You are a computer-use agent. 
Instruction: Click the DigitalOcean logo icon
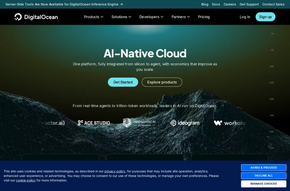click(x=18, y=17)
